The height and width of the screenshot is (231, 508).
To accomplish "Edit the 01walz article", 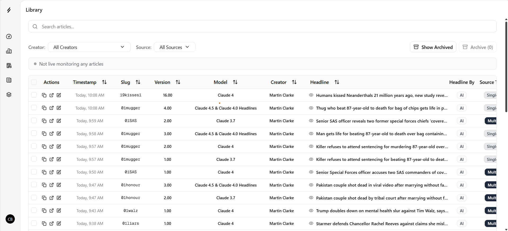I will tap(59, 211).
